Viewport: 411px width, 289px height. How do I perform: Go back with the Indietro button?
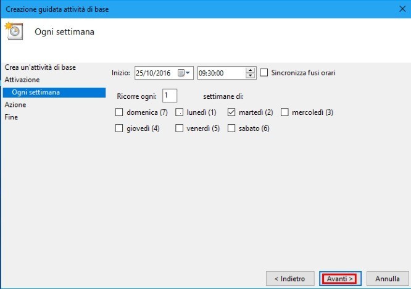point(289,279)
